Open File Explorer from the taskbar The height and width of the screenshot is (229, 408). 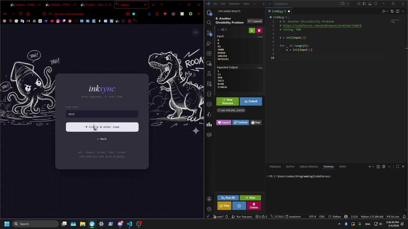[83, 224]
